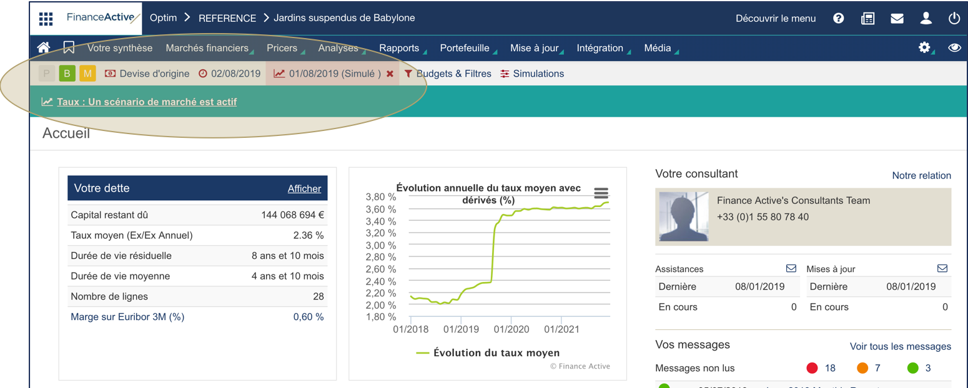Open the messages envelope icon
This screenshot has width=968, height=388.
coord(897,18)
